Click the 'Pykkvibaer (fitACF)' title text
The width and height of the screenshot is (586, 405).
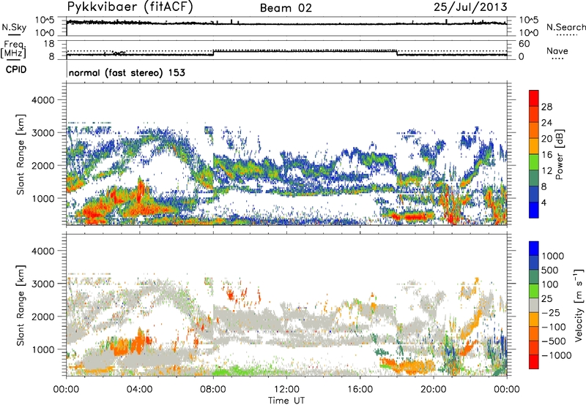pos(130,7)
